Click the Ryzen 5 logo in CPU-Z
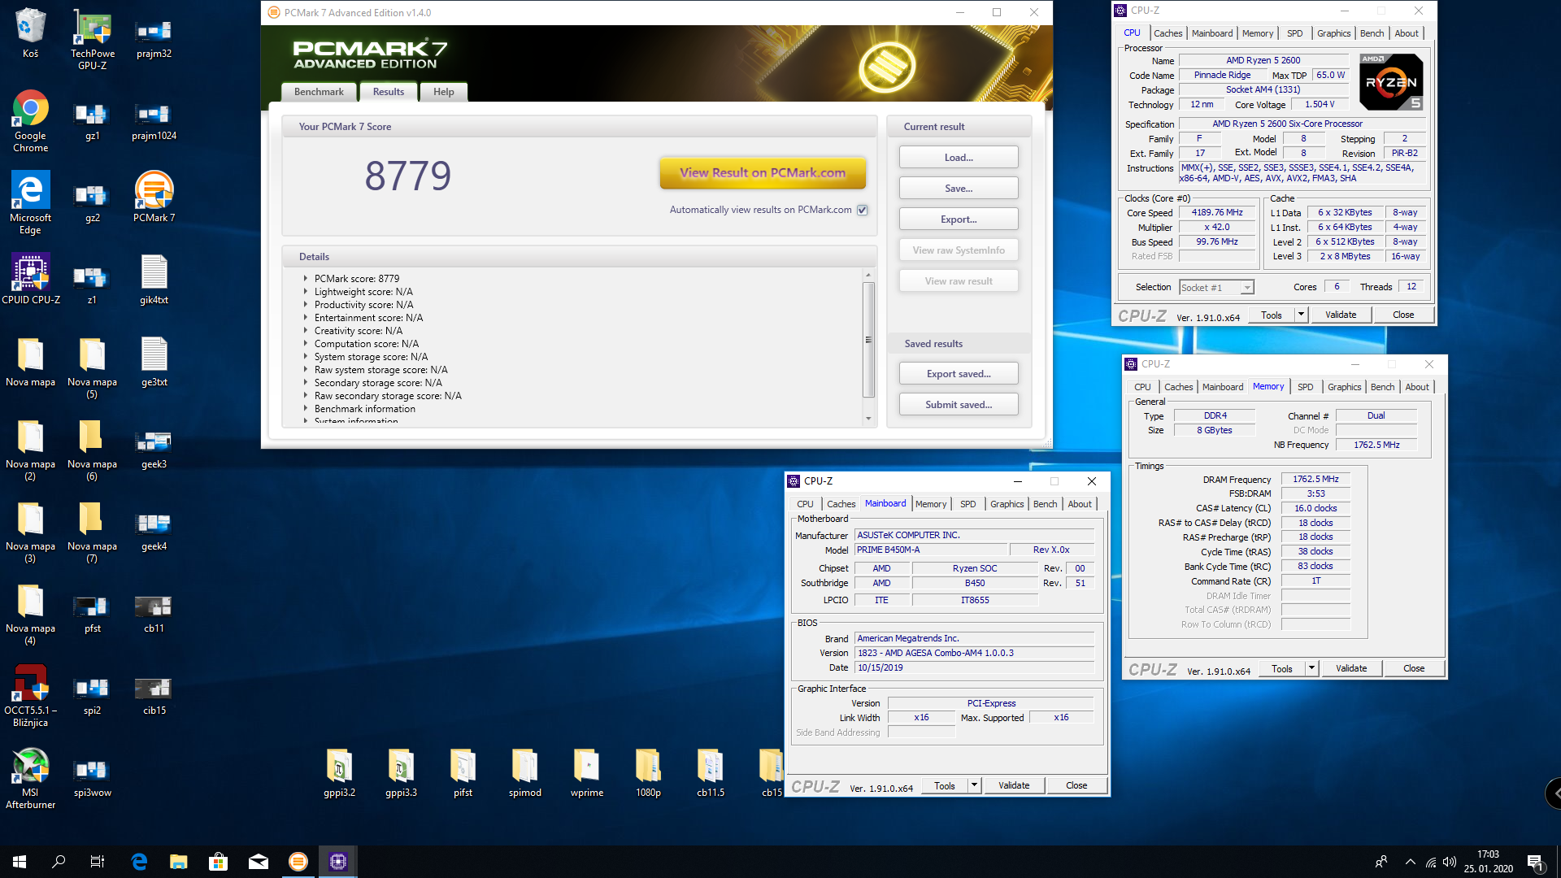 pos(1391,82)
